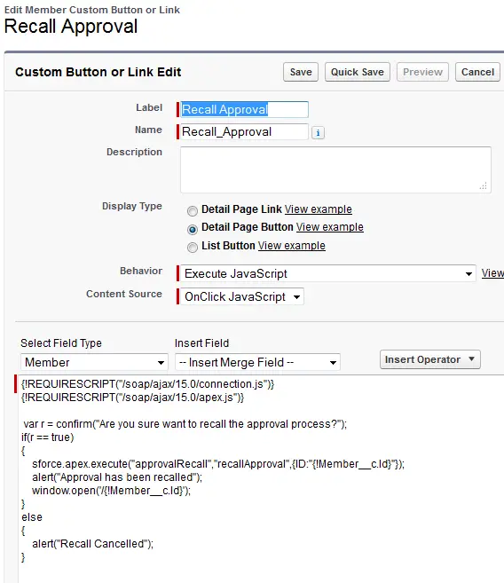Screen dimensions: 504x583
Task: Click inside the JavaScript code editor
Action: 260,479
